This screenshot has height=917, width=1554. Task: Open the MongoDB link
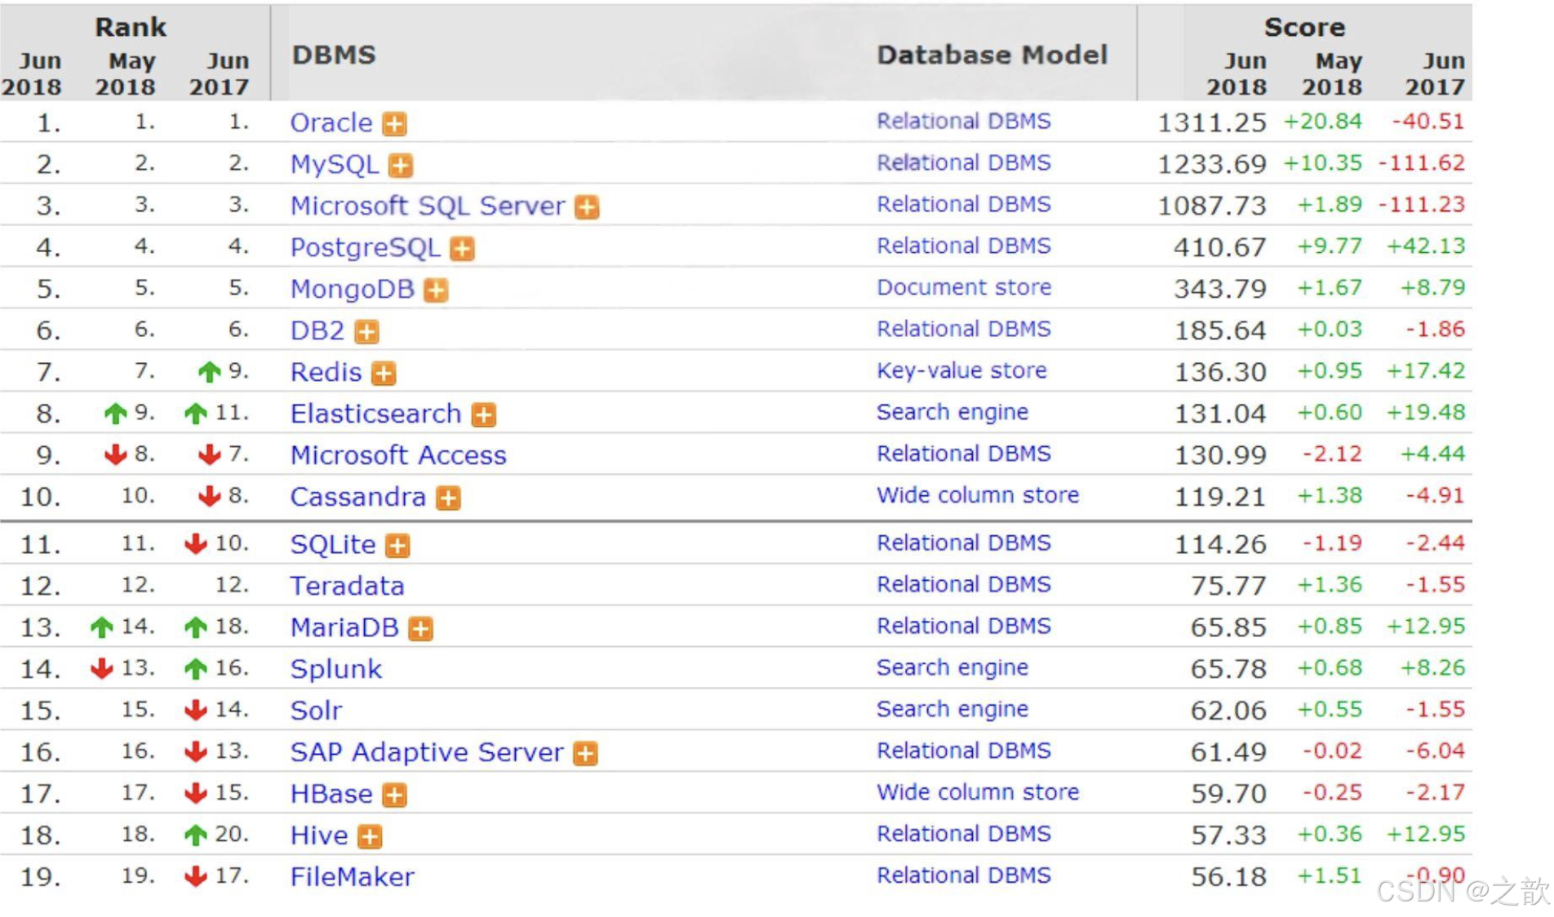tap(353, 290)
